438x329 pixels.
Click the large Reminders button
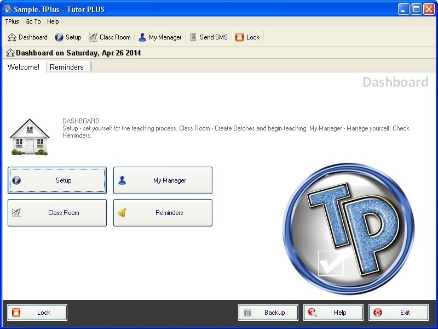click(163, 213)
